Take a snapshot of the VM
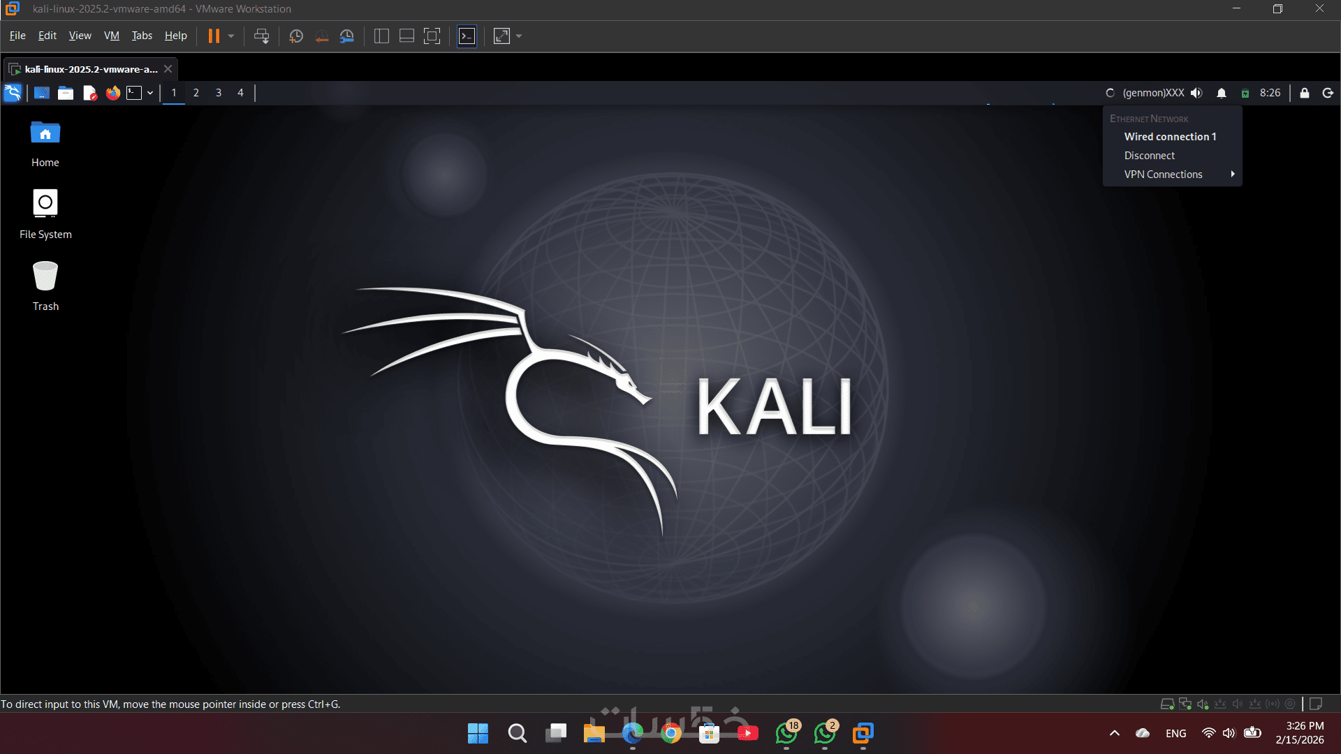The height and width of the screenshot is (754, 1341). (296, 36)
